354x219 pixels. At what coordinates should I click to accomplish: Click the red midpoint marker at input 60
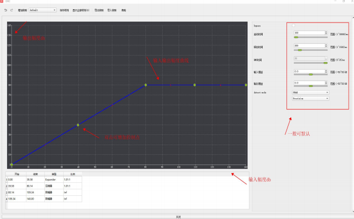tap(112, 105)
